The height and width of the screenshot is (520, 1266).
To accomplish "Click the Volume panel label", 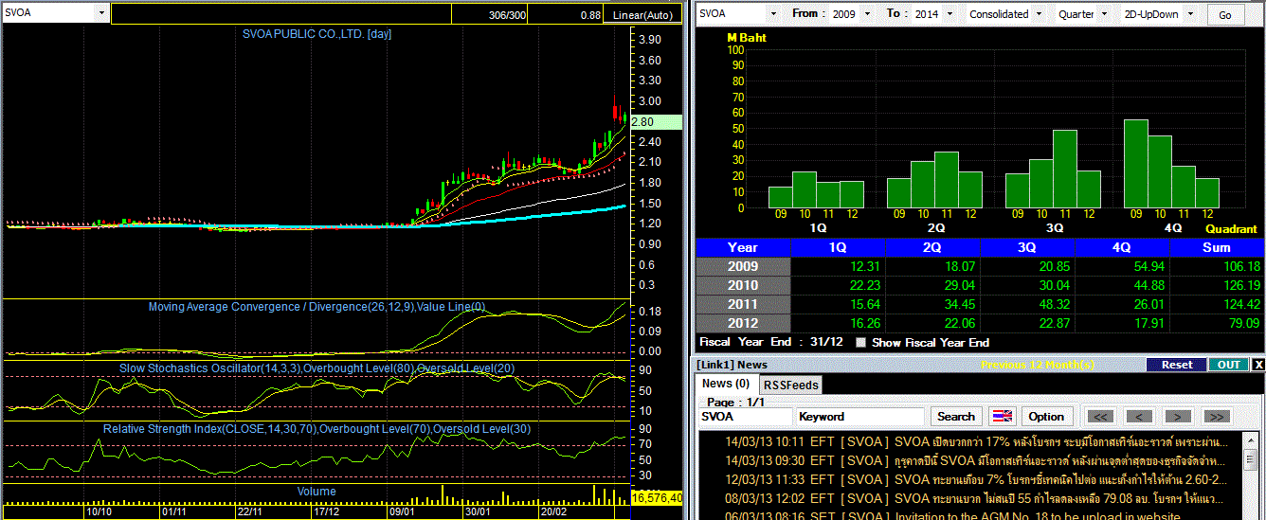I will click(x=316, y=492).
